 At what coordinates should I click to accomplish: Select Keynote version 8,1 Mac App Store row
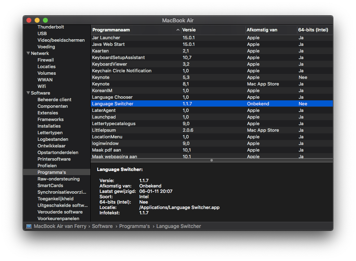point(212,84)
